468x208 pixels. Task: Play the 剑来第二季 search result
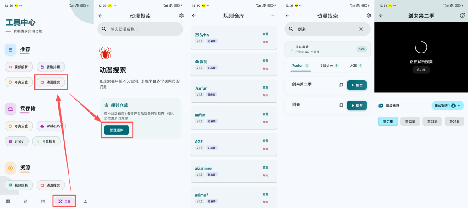(356, 85)
